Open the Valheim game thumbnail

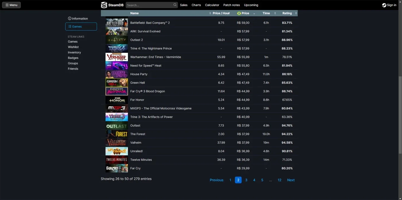click(x=117, y=142)
